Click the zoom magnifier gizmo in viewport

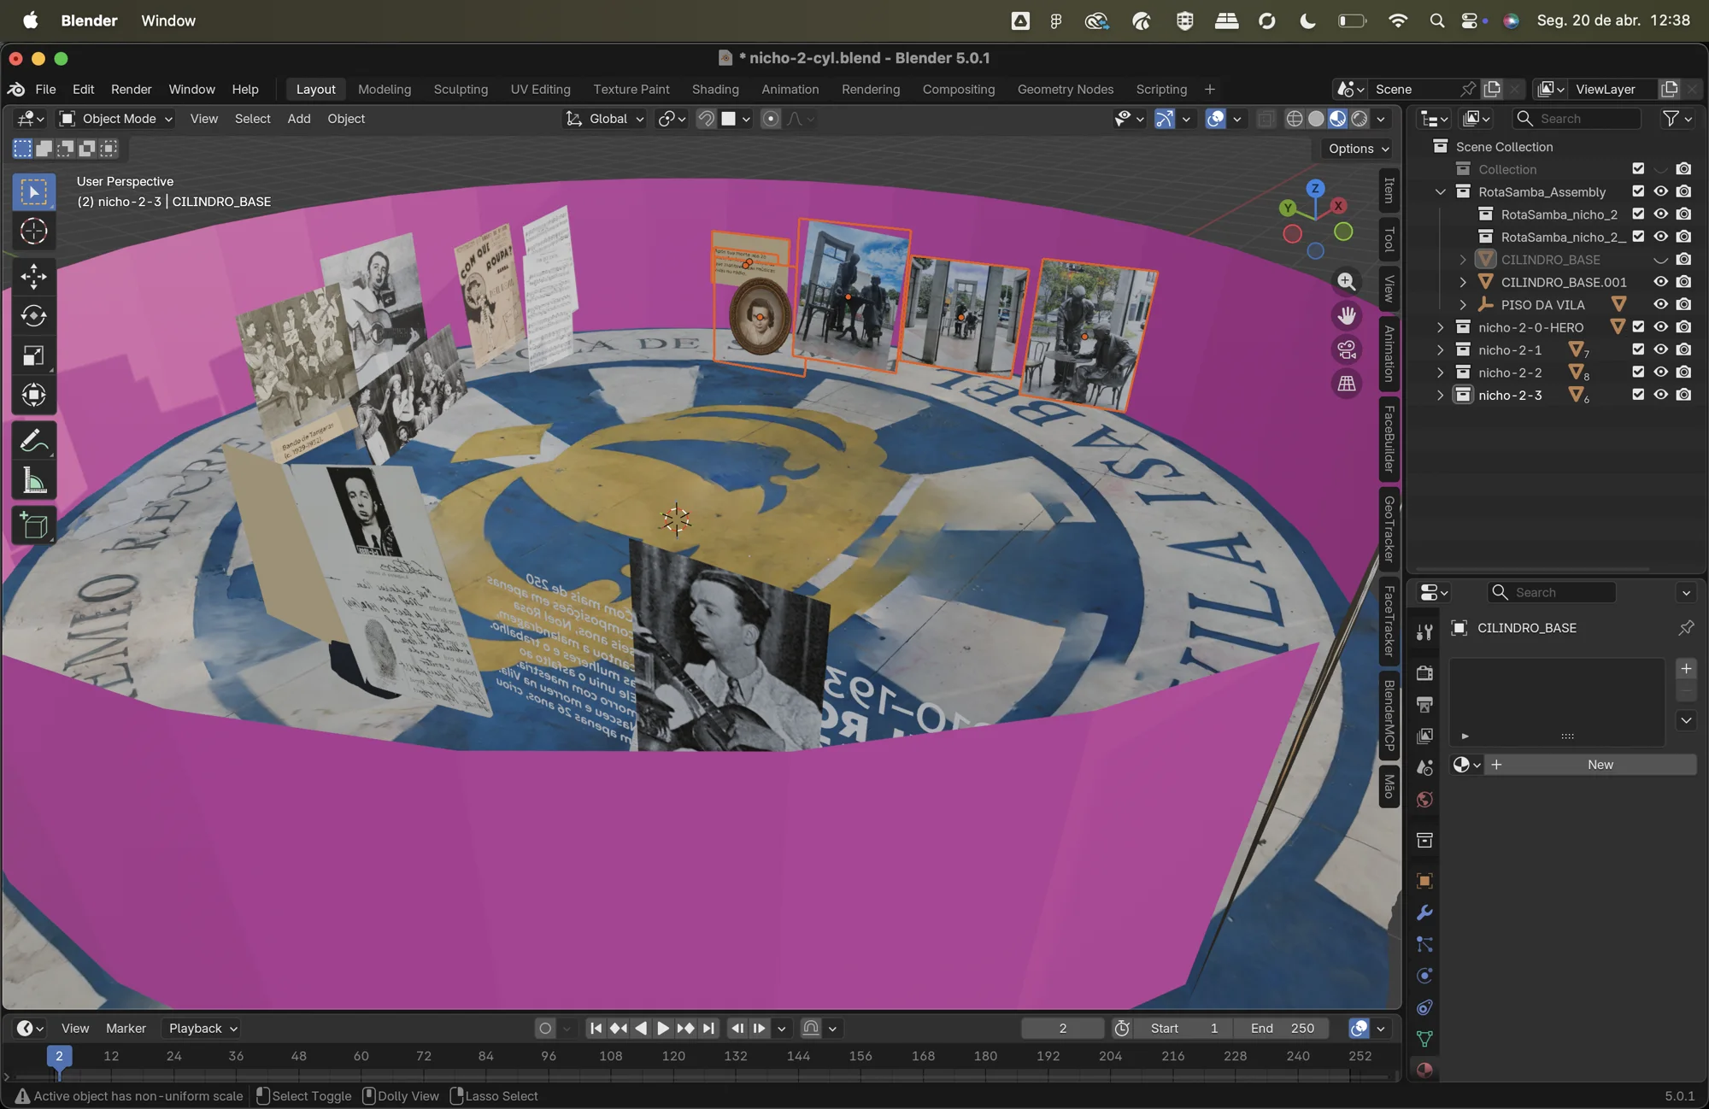coord(1347,281)
